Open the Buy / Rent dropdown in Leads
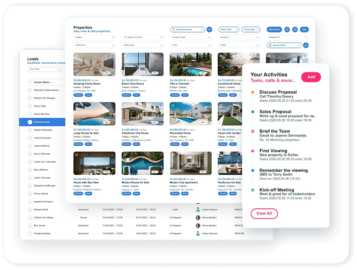357x270 pixels. coord(44,69)
